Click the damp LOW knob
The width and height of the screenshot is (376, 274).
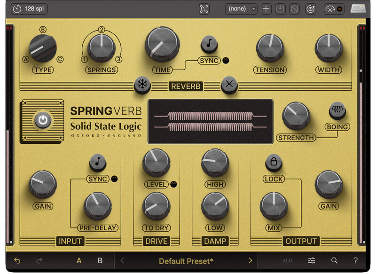[215, 206]
